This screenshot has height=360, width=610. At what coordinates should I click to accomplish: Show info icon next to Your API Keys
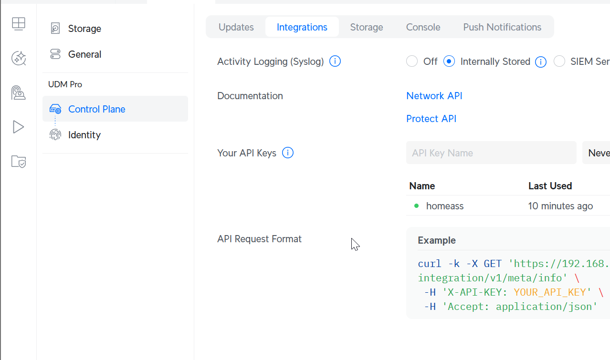[x=288, y=153]
